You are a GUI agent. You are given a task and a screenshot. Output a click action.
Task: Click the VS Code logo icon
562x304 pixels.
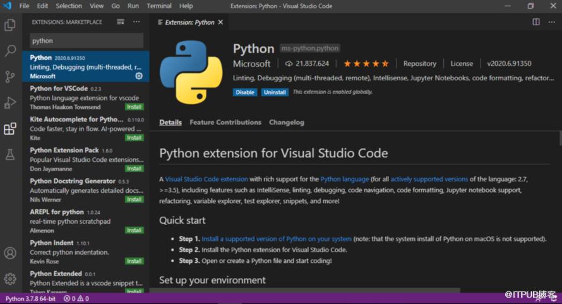point(7,6)
